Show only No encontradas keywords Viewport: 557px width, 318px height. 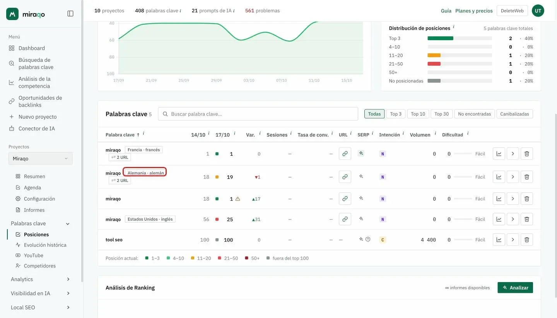(x=474, y=114)
